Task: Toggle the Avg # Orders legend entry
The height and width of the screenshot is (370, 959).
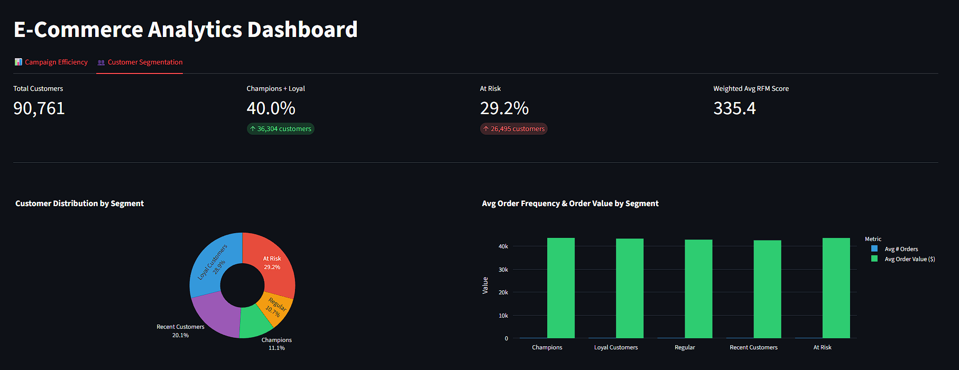Action: [x=900, y=249]
